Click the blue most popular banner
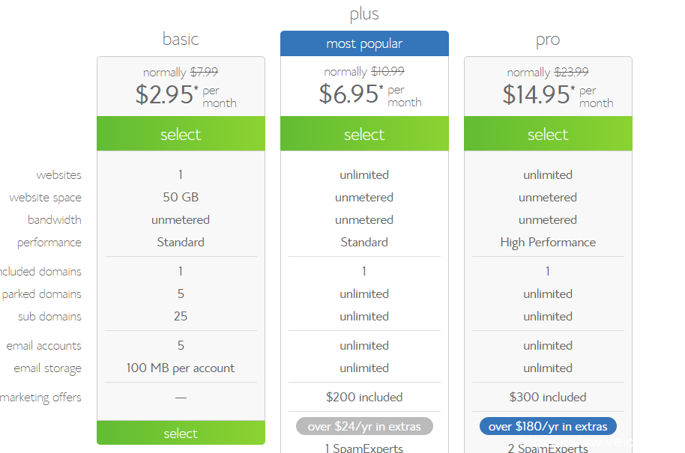This screenshot has height=453, width=685. coord(364,43)
